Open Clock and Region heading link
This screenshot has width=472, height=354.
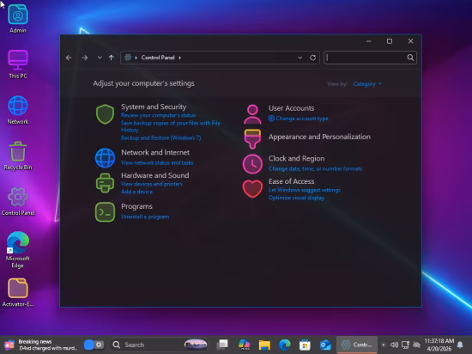click(296, 158)
